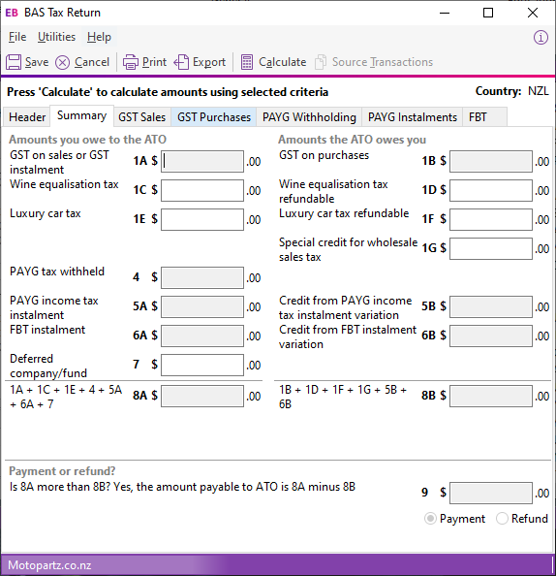Select the Refund radio button

pyautogui.click(x=502, y=519)
